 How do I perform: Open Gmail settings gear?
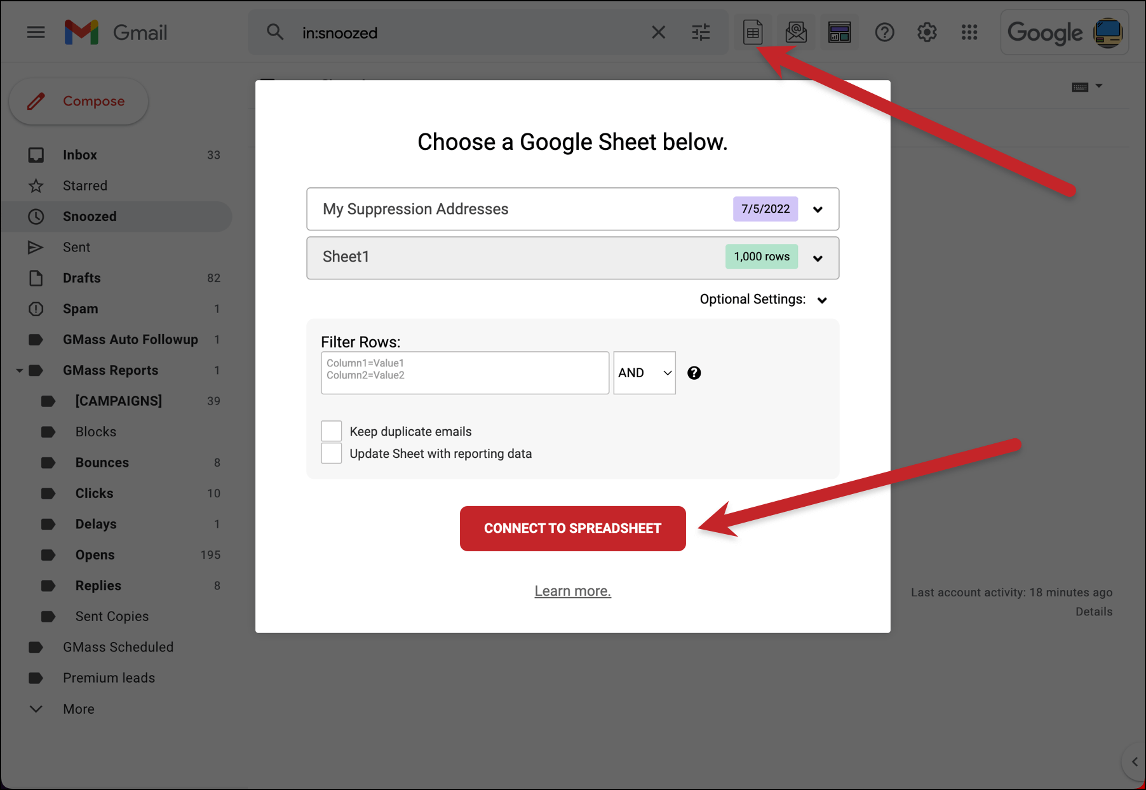coord(927,32)
